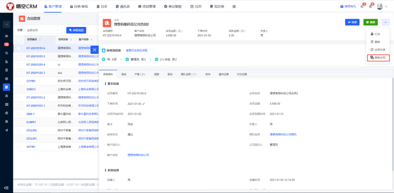
Task: Close the contract detail panel with the X button
Action: (94, 49)
